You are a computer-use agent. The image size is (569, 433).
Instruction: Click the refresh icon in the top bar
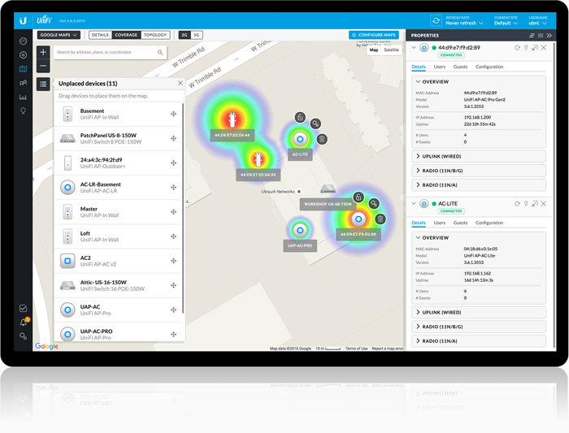coord(436,21)
